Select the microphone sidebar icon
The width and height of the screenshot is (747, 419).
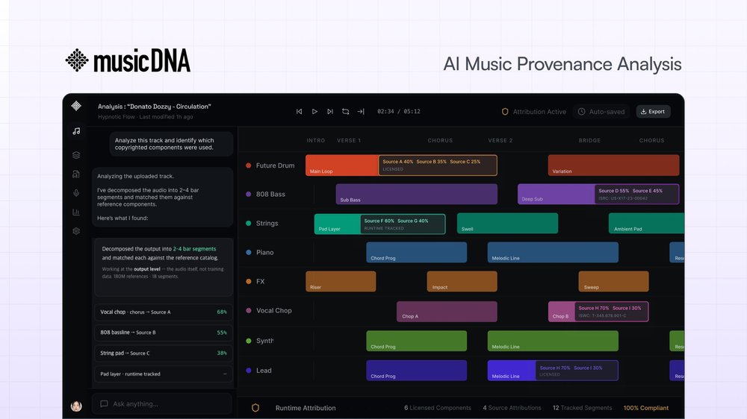[x=76, y=193]
